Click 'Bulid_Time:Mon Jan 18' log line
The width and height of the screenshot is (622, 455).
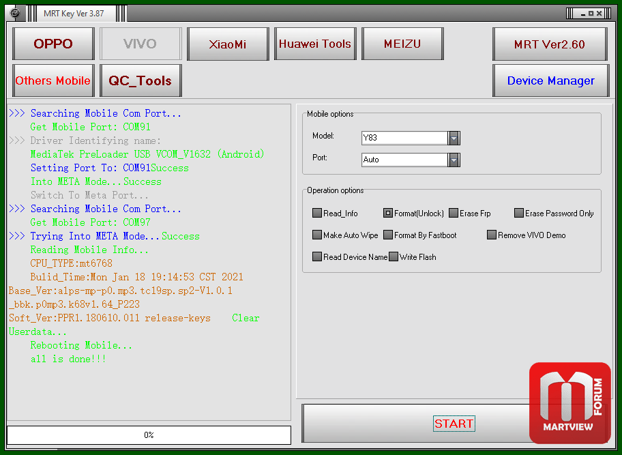137,277
